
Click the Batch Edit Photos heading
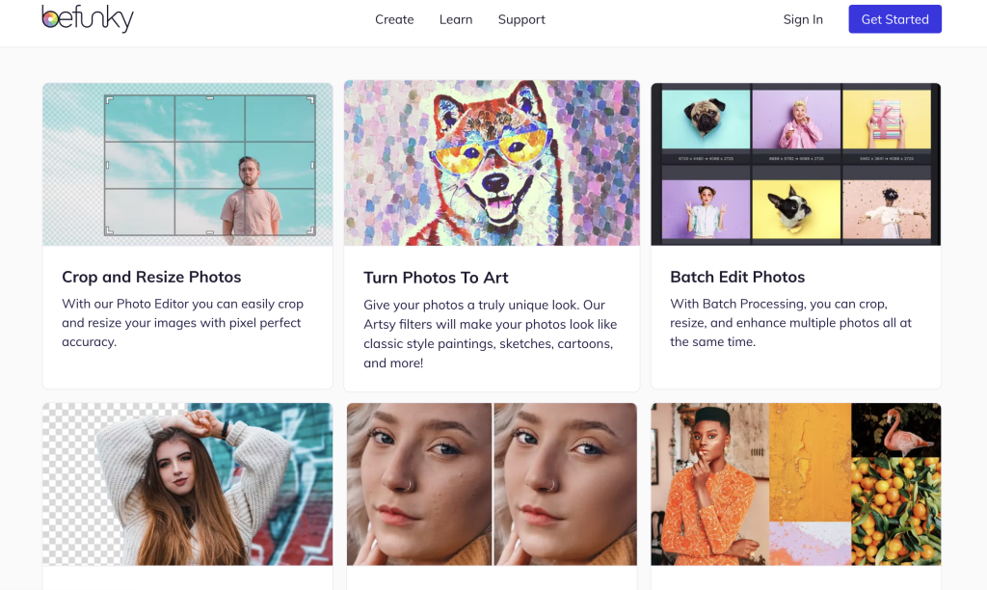(x=737, y=277)
